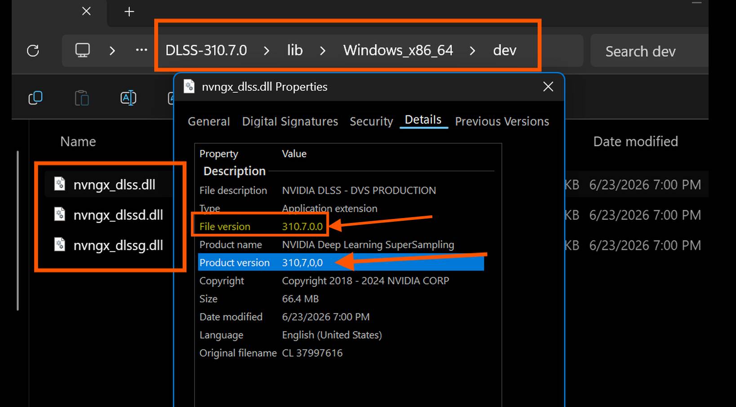
Task: Select the nvngx_dlssd.dll file name
Action: click(118, 215)
